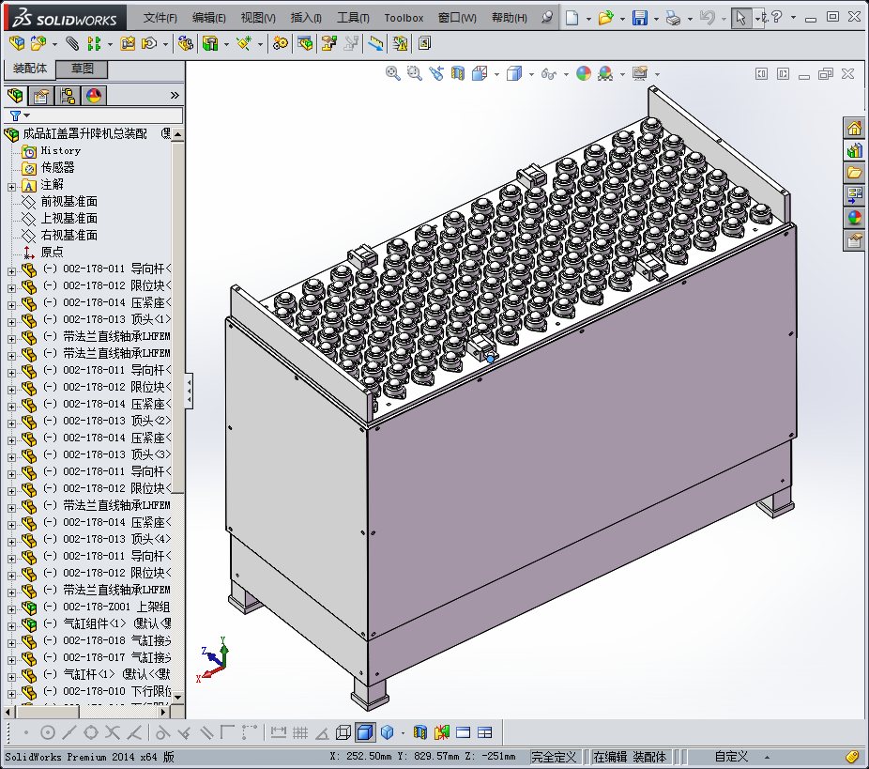Open the 文件(F) menu
This screenshot has height=769, width=869.
tap(160, 18)
